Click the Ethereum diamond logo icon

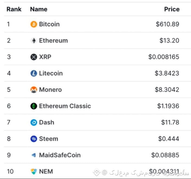tap(34, 40)
